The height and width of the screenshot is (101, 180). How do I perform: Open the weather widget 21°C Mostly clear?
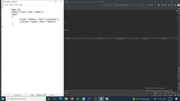point(141,99)
